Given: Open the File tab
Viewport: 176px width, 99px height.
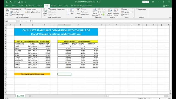Looking at the screenshot, I should tap(7, 6).
